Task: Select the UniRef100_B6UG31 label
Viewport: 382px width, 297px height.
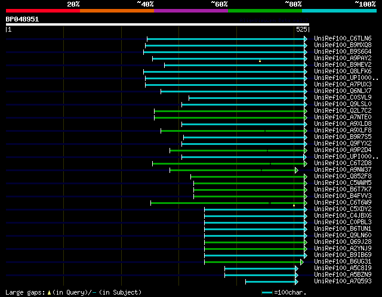Action: (x=343, y=262)
